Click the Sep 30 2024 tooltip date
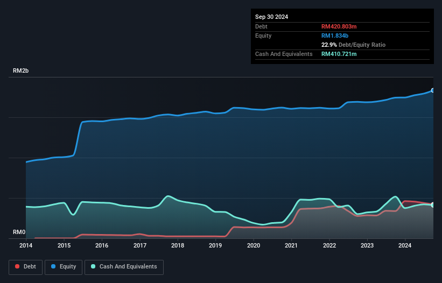Screen dimensions: 442x283 click(271, 17)
